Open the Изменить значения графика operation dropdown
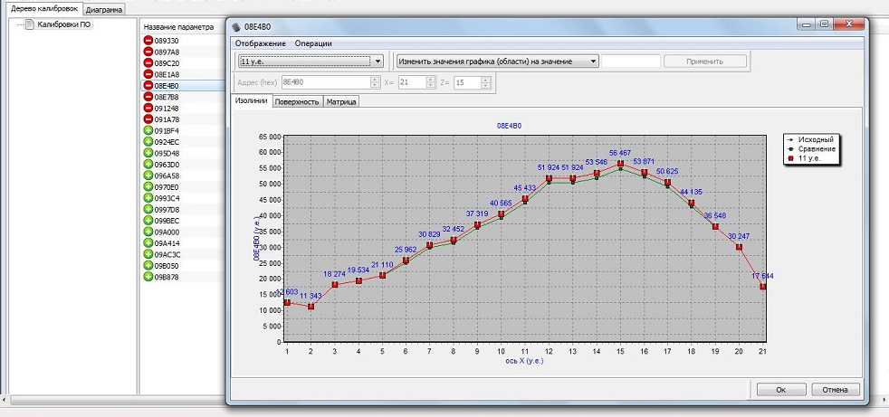 point(497,62)
